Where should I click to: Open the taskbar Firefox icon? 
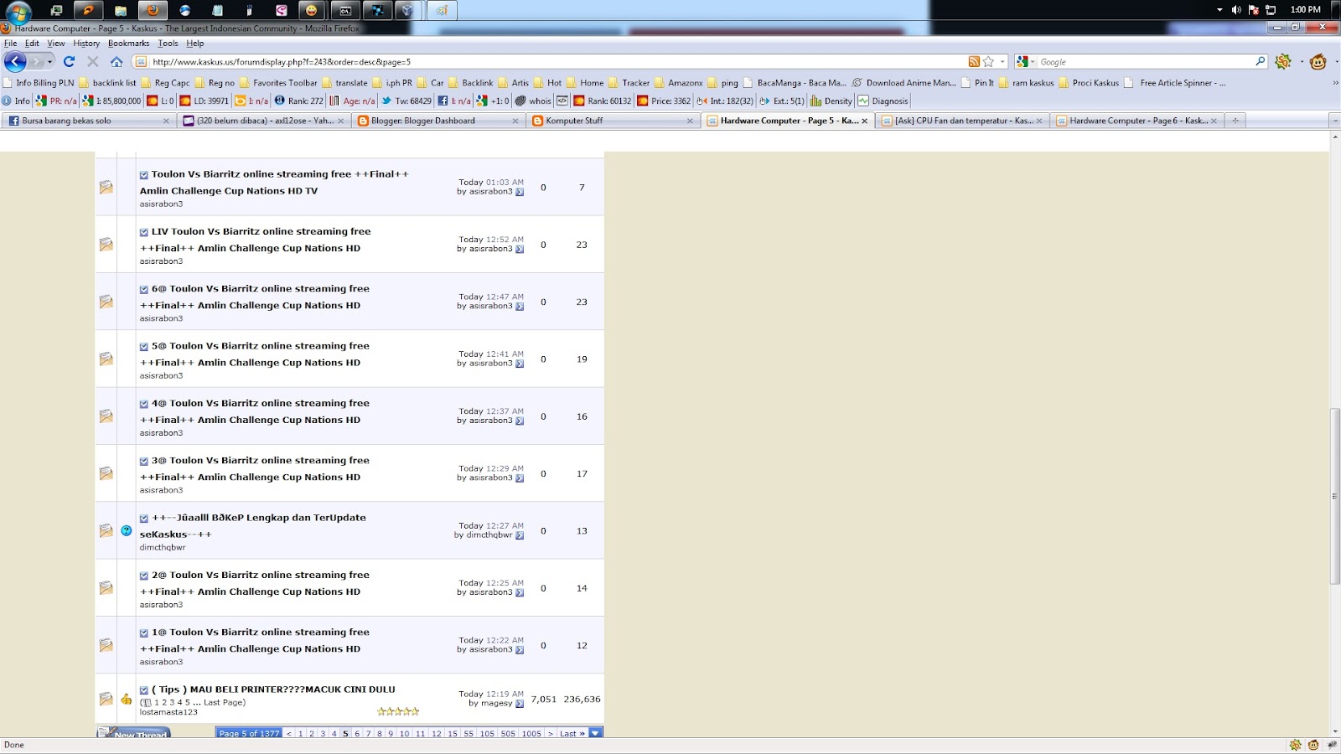coord(153,10)
